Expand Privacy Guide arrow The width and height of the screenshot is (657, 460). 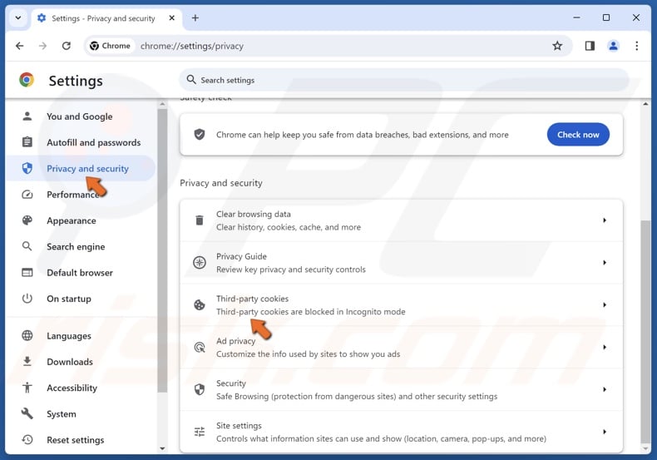pyautogui.click(x=605, y=263)
